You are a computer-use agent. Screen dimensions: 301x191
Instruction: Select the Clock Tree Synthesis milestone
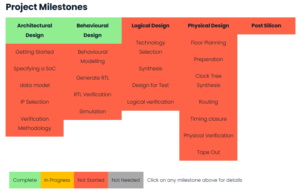click(x=208, y=80)
